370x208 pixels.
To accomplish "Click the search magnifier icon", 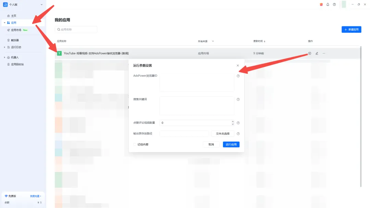I will (59, 29).
